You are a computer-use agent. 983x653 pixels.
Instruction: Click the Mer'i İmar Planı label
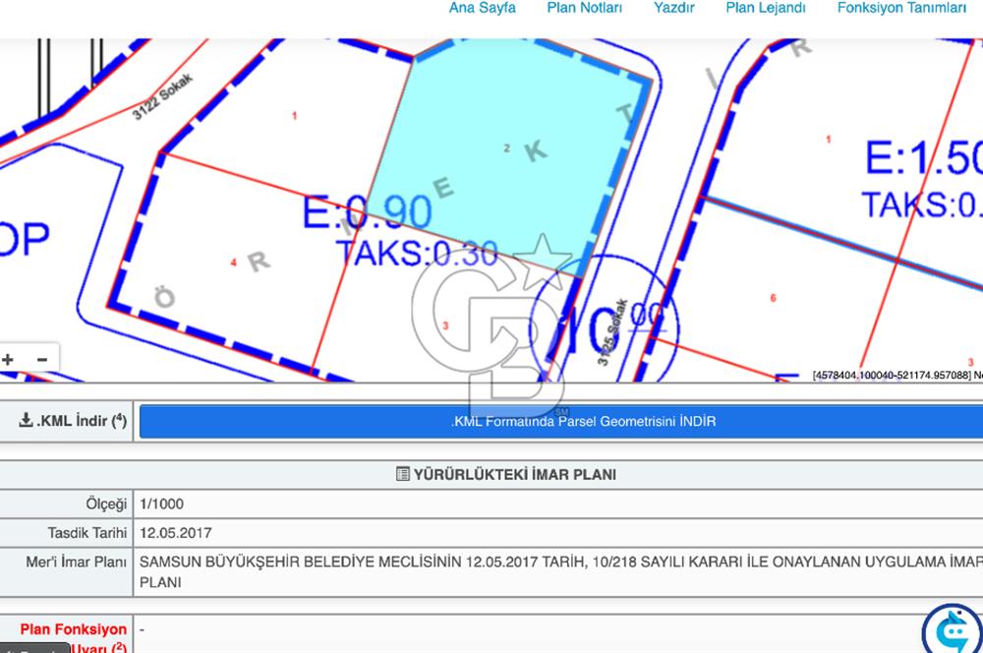click(x=76, y=563)
